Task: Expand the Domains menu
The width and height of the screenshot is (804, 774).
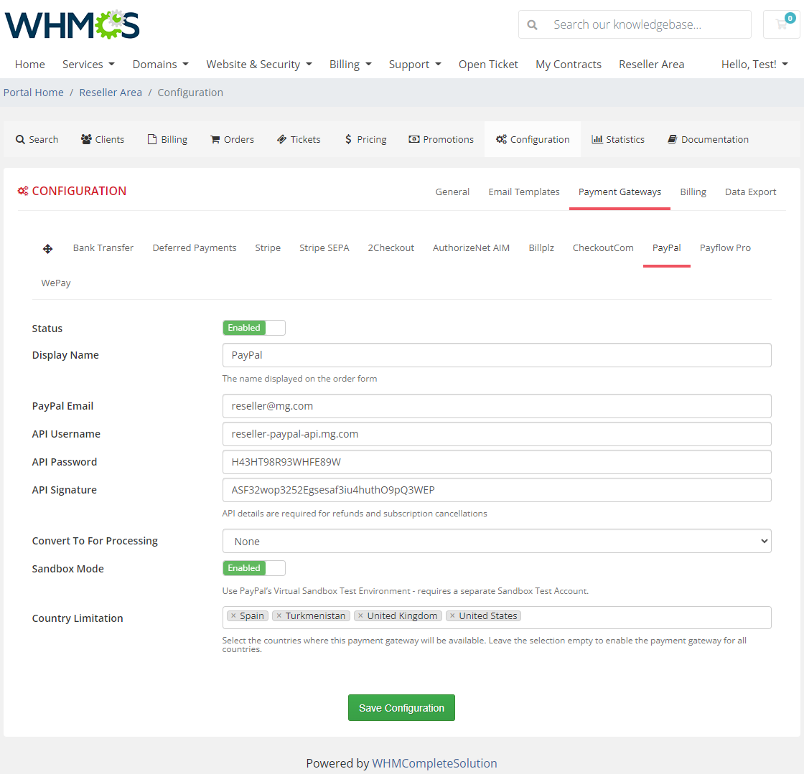Action: [x=161, y=65]
